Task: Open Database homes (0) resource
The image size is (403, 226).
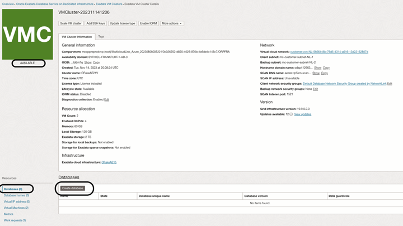Action: pyautogui.click(x=16, y=195)
